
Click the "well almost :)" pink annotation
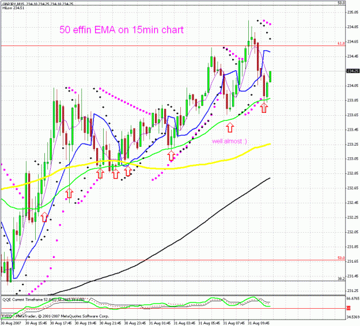click(229, 141)
